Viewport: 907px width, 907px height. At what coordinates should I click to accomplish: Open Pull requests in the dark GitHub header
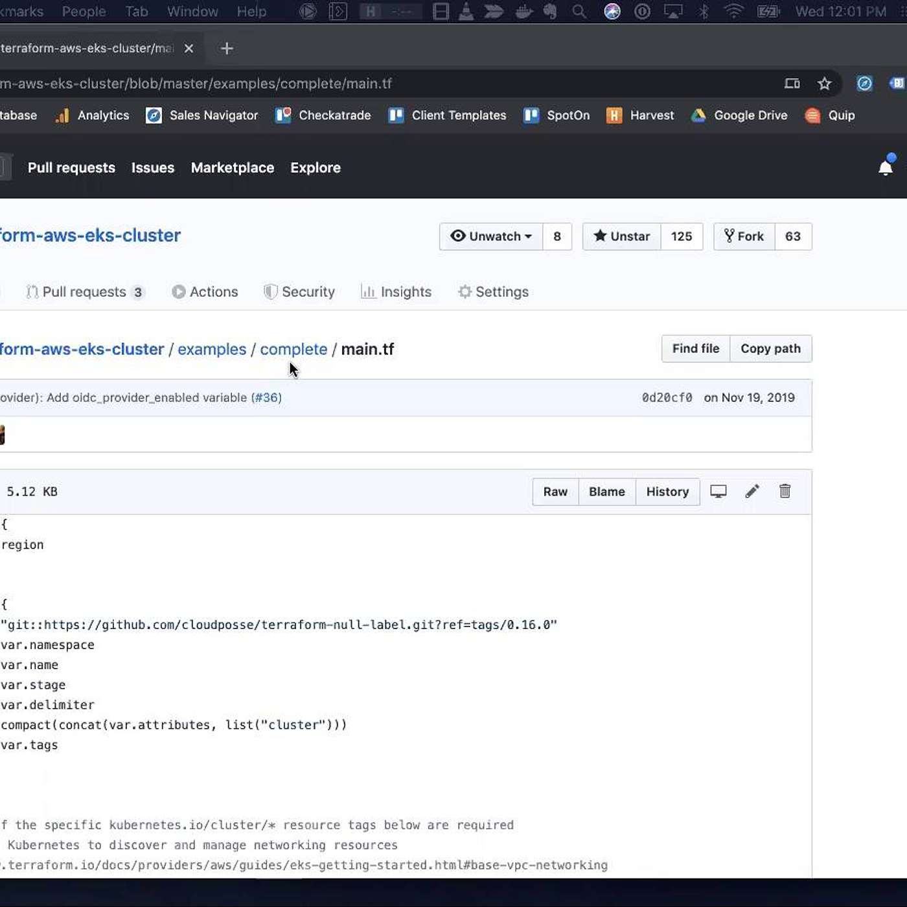pos(71,168)
